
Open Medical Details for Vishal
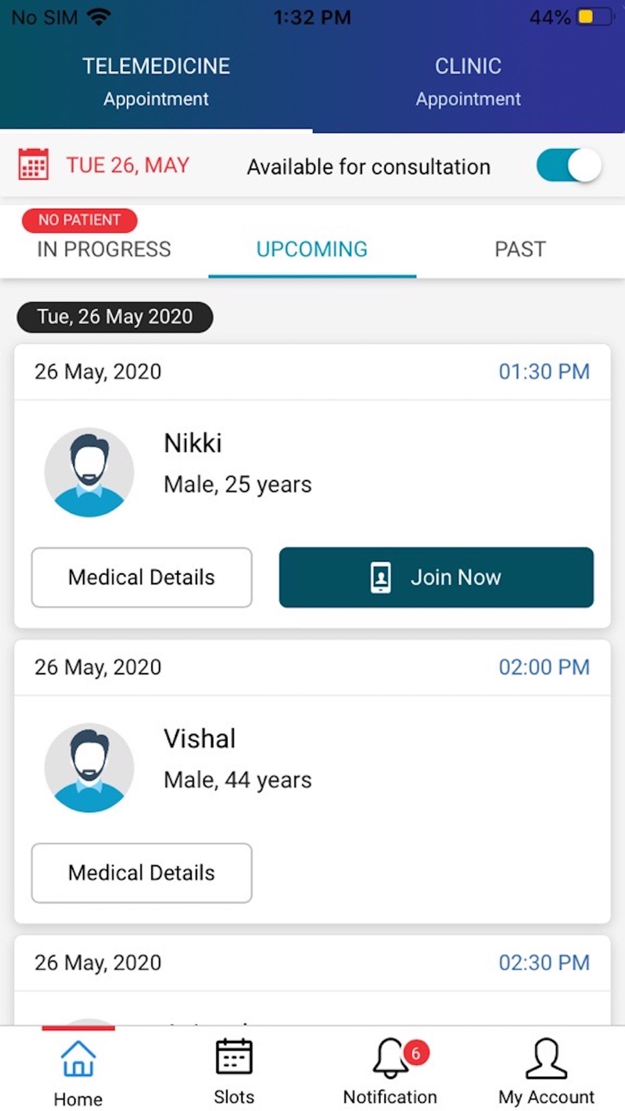[x=142, y=873]
